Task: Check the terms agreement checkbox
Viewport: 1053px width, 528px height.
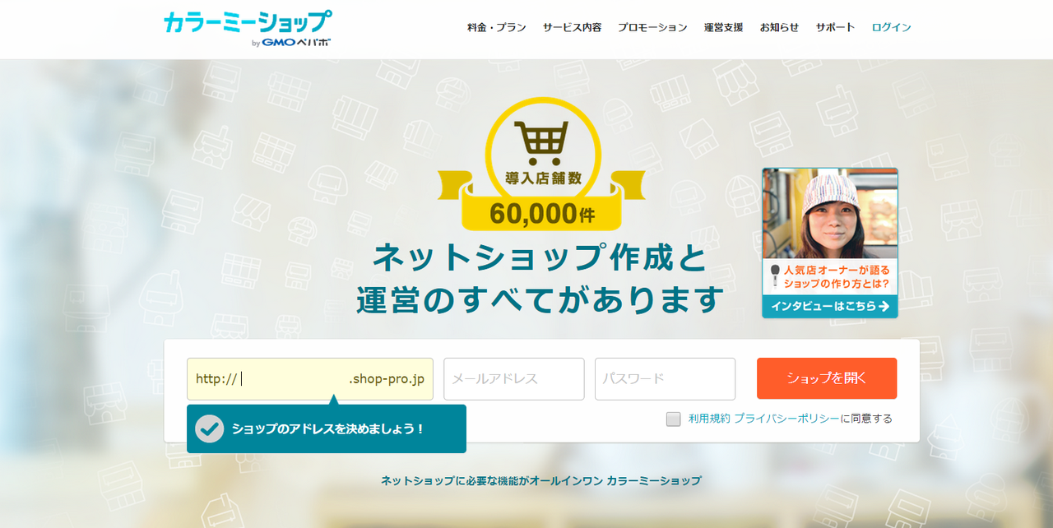Action: [x=674, y=419]
